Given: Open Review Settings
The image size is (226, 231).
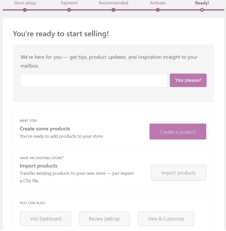Looking at the screenshot, I should tap(104, 219).
